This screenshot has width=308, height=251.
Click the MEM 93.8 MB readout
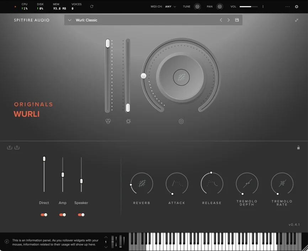(59, 6)
